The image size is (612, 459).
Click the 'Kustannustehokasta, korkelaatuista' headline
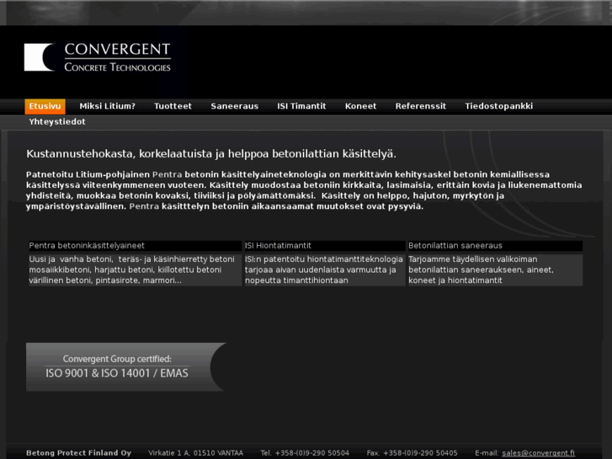(x=211, y=154)
